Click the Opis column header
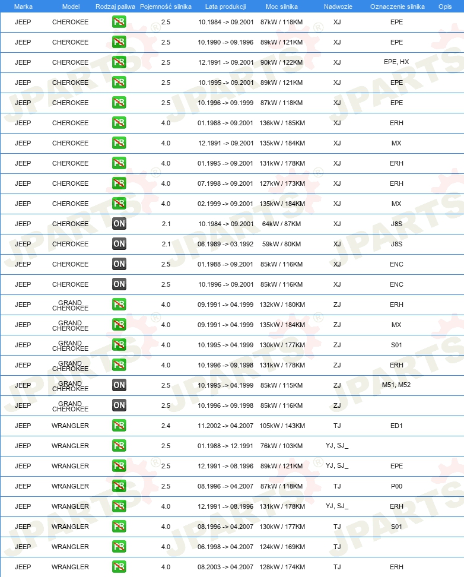This screenshot has width=464, height=577. coord(445,7)
